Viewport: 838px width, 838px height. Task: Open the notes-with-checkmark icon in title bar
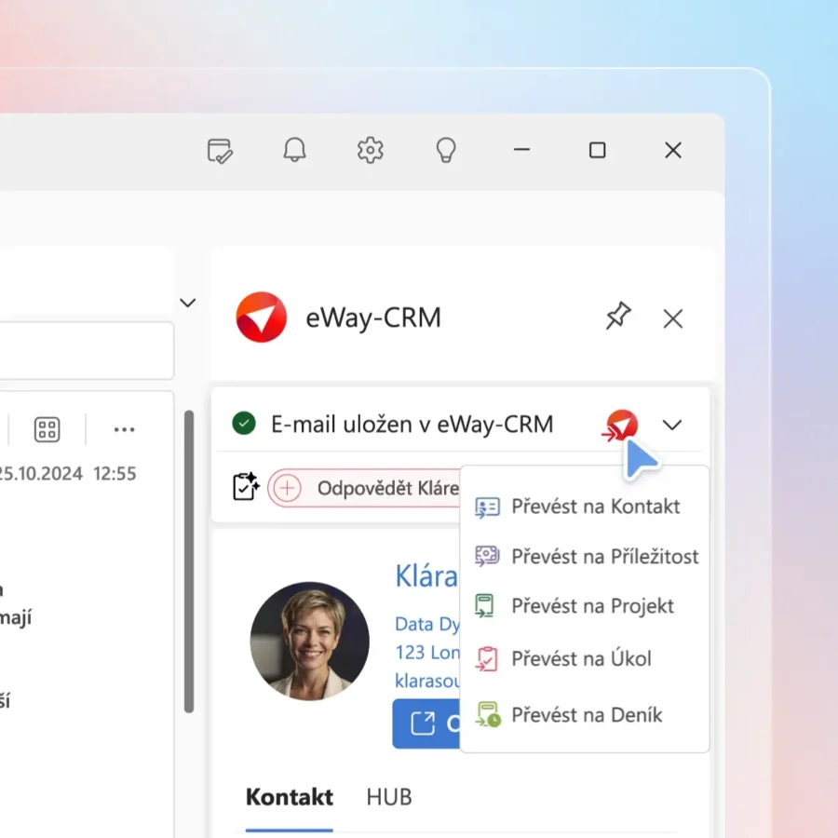tap(220, 151)
